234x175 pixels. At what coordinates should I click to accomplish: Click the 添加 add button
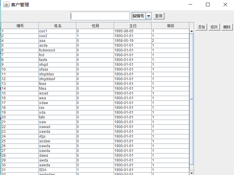point(201,27)
